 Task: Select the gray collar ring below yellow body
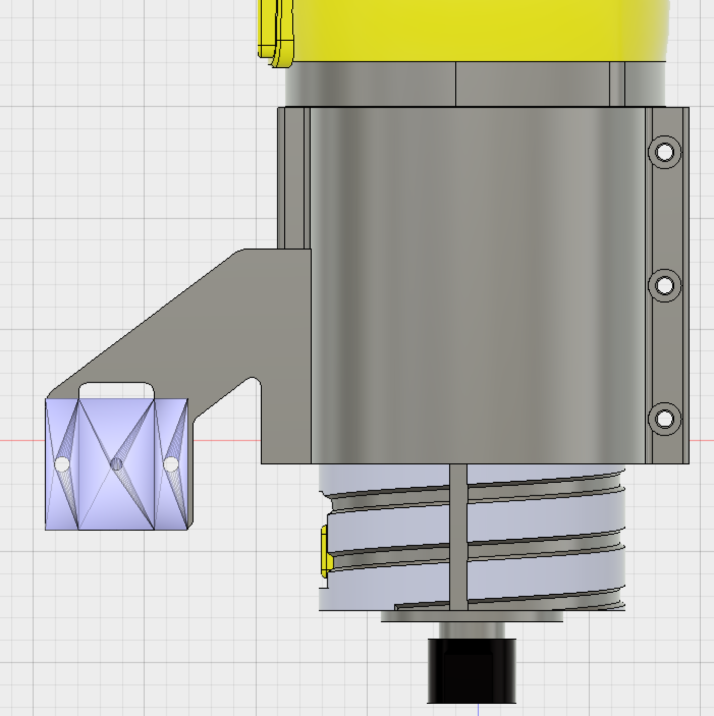(475, 85)
